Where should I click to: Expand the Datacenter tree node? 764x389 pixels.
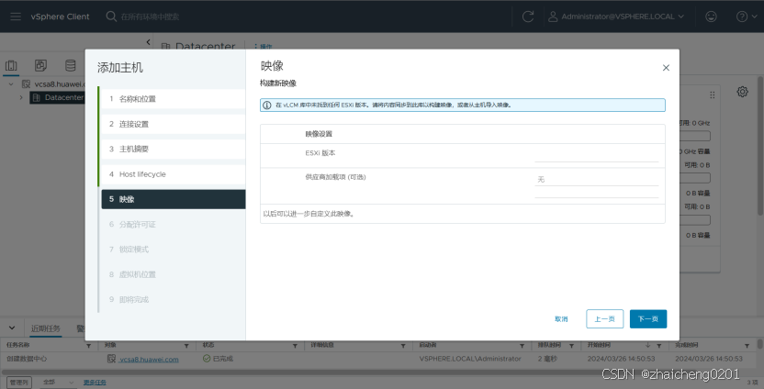[21, 97]
